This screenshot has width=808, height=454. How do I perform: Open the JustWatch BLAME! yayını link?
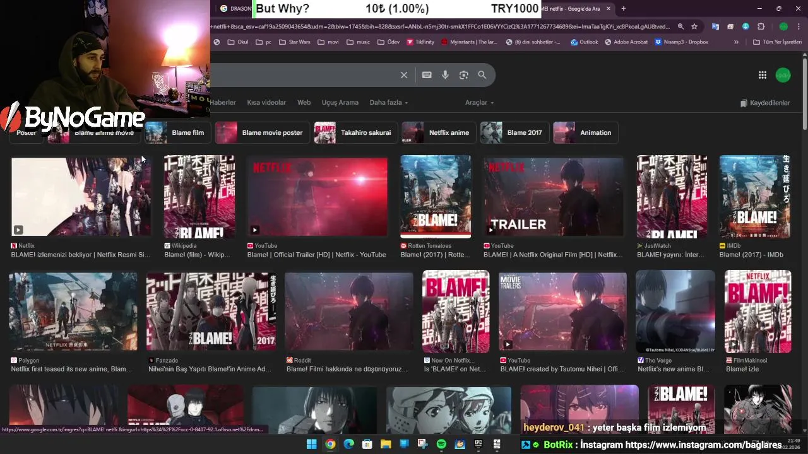[x=670, y=255]
